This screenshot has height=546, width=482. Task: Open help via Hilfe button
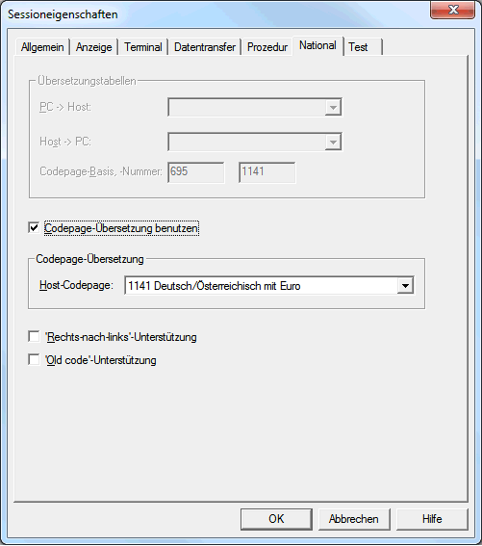(x=432, y=519)
